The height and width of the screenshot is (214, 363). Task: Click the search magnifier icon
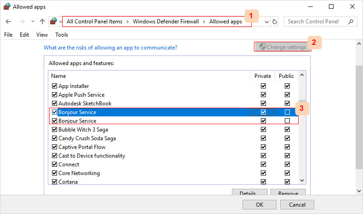[x=351, y=22]
